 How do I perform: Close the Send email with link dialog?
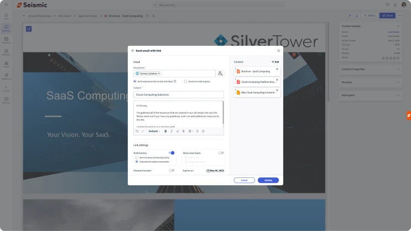(278, 50)
